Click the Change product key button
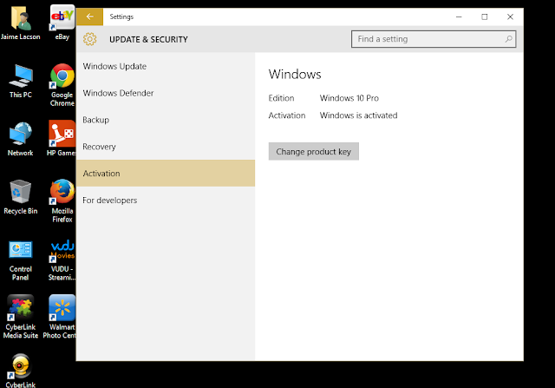The width and height of the screenshot is (555, 388). click(x=314, y=152)
